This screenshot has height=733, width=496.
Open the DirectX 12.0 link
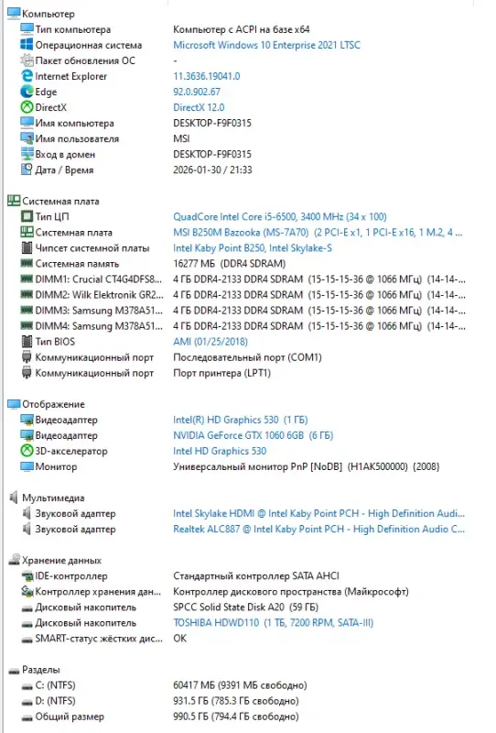pos(199,107)
